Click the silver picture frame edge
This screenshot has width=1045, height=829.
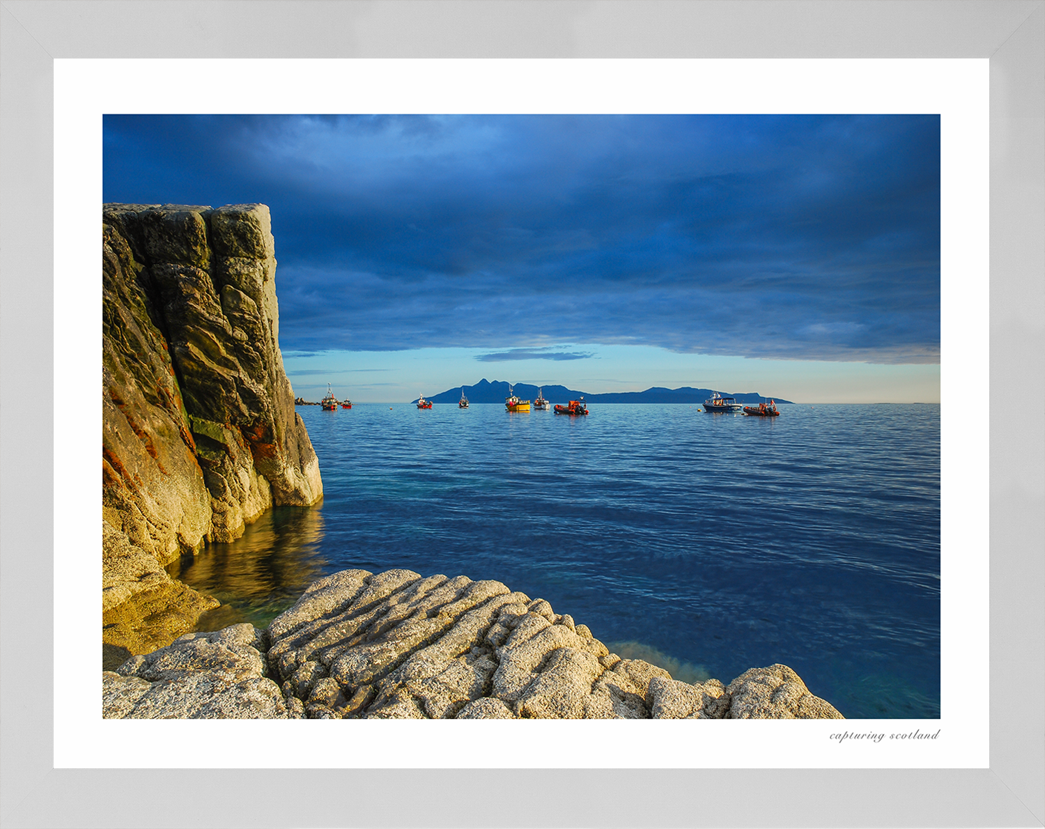(522, 28)
